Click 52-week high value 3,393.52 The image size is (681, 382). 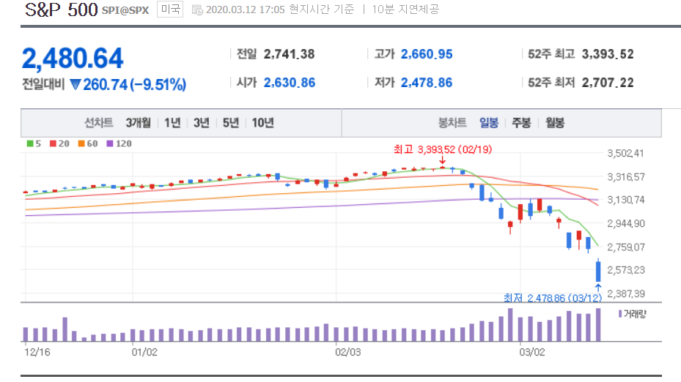click(x=608, y=54)
